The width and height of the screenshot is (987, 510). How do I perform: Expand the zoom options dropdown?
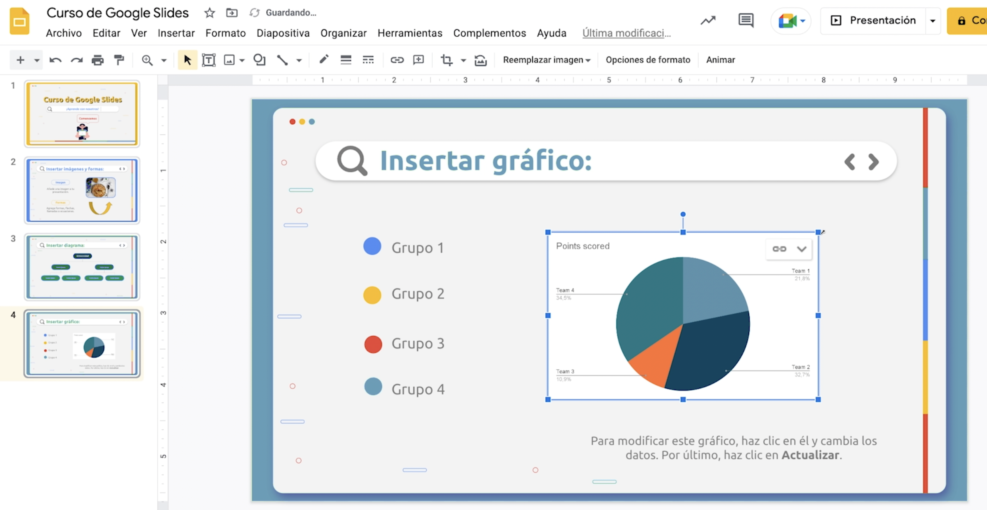[164, 60]
